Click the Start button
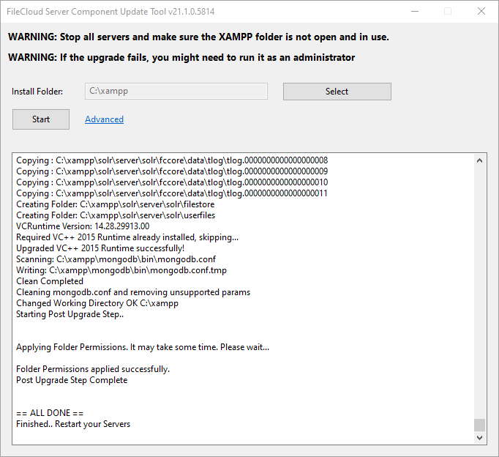Image resolution: width=499 pixels, height=457 pixels. click(41, 119)
